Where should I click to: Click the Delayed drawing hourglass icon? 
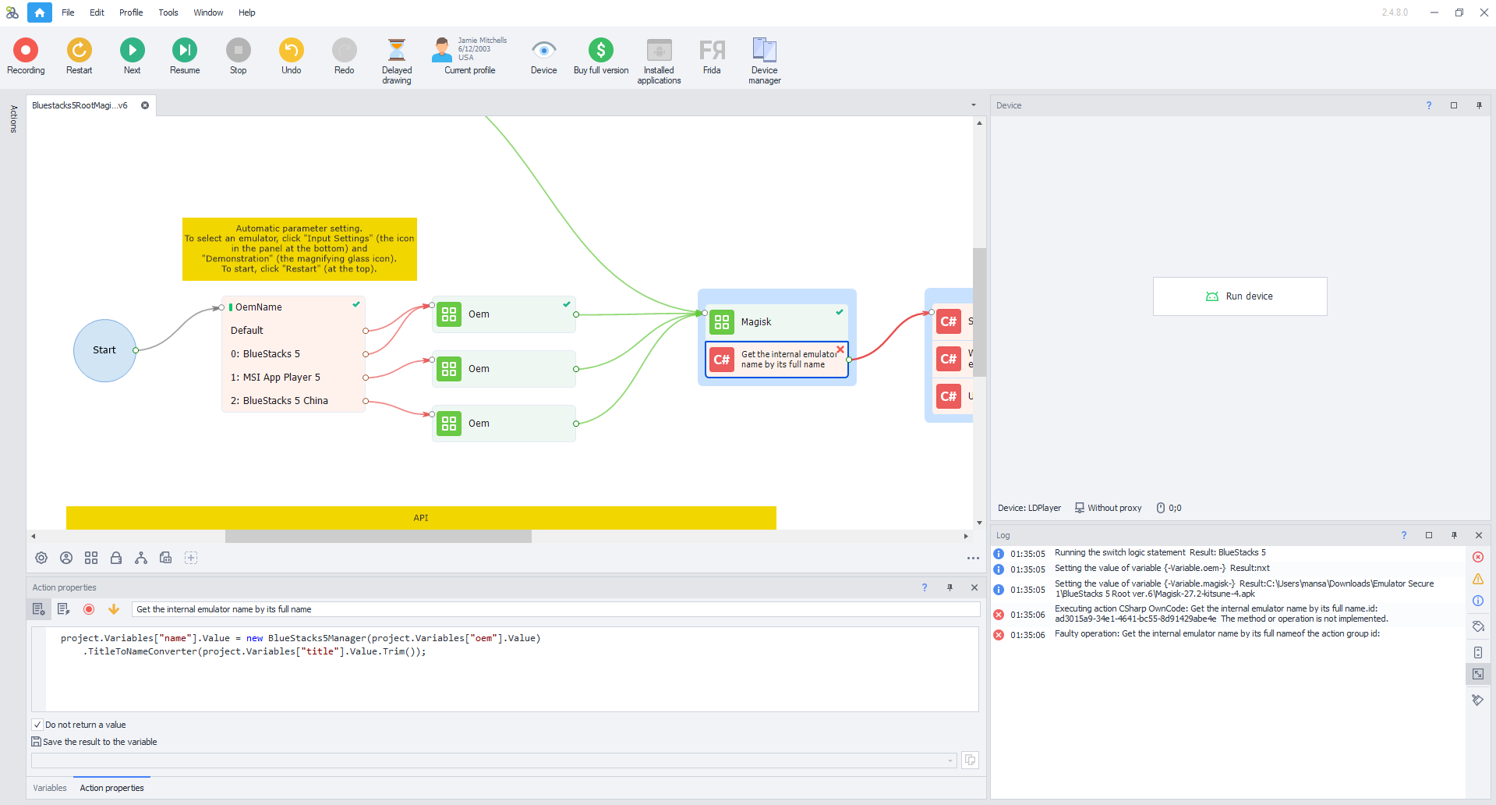click(x=396, y=51)
